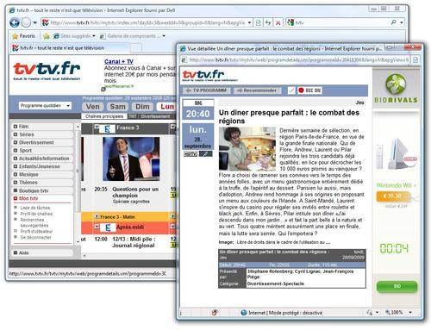Image resolution: width=431 pixels, height=330 pixels.
Task: Switch to TNT channel group tab
Action: coord(132,116)
